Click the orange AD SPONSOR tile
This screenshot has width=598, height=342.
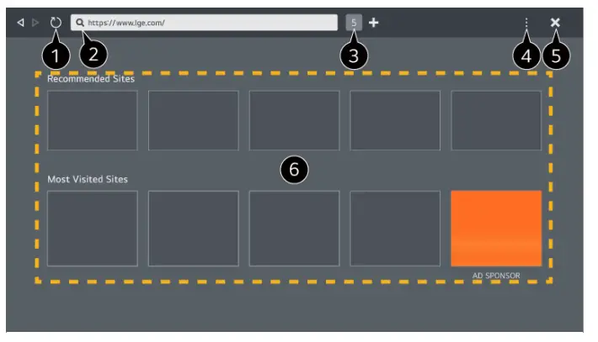(x=496, y=229)
